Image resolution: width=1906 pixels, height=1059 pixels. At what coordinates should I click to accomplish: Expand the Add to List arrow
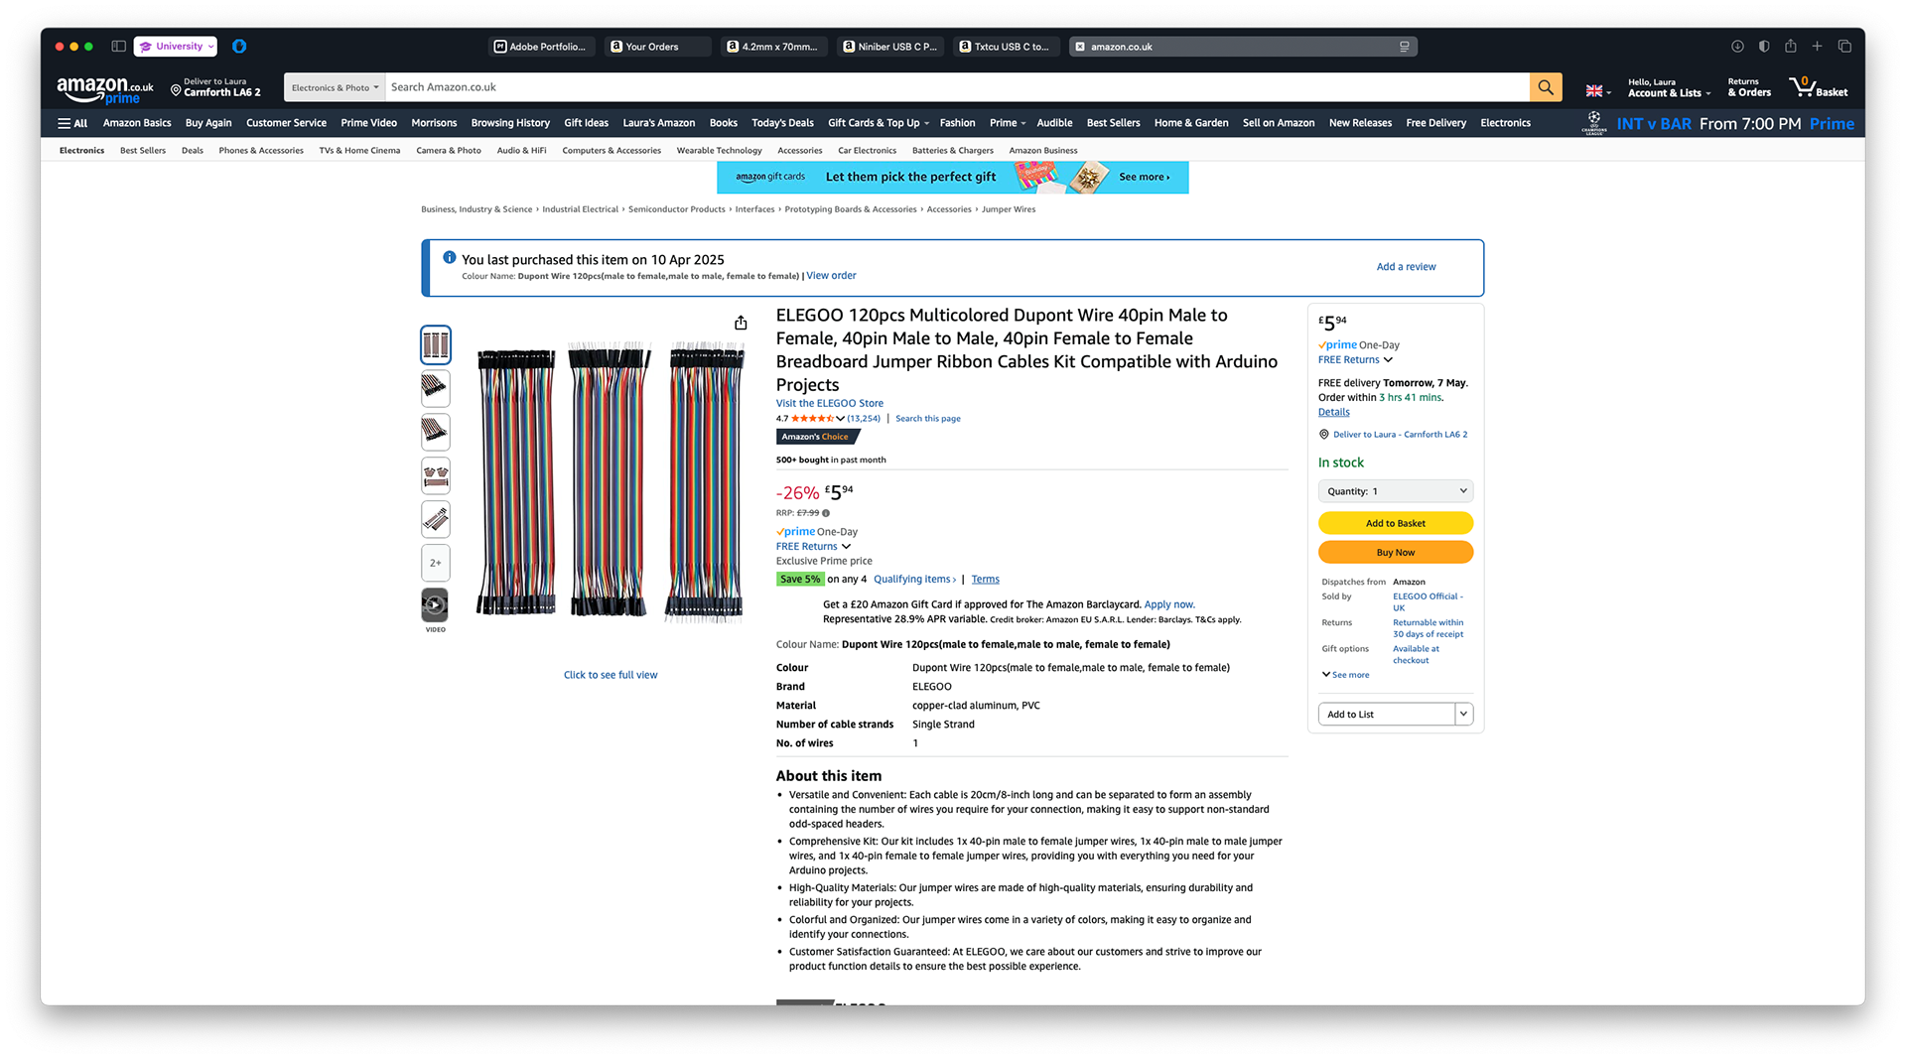(1463, 714)
